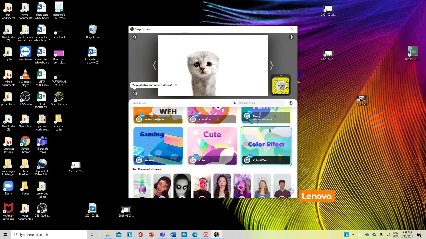Select the red-haired woman community lens

tap(262, 186)
